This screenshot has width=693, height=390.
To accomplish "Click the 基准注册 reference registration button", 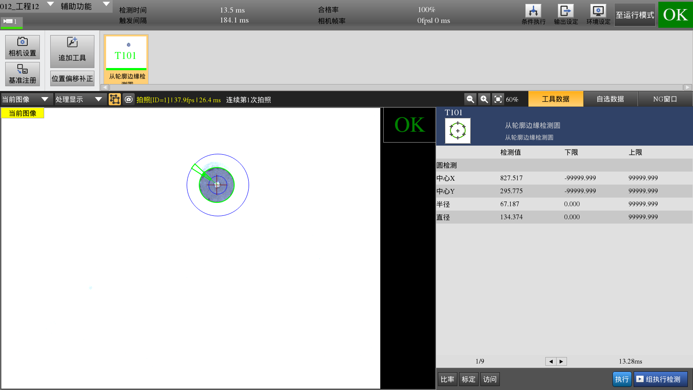I will pyautogui.click(x=23, y=74).
